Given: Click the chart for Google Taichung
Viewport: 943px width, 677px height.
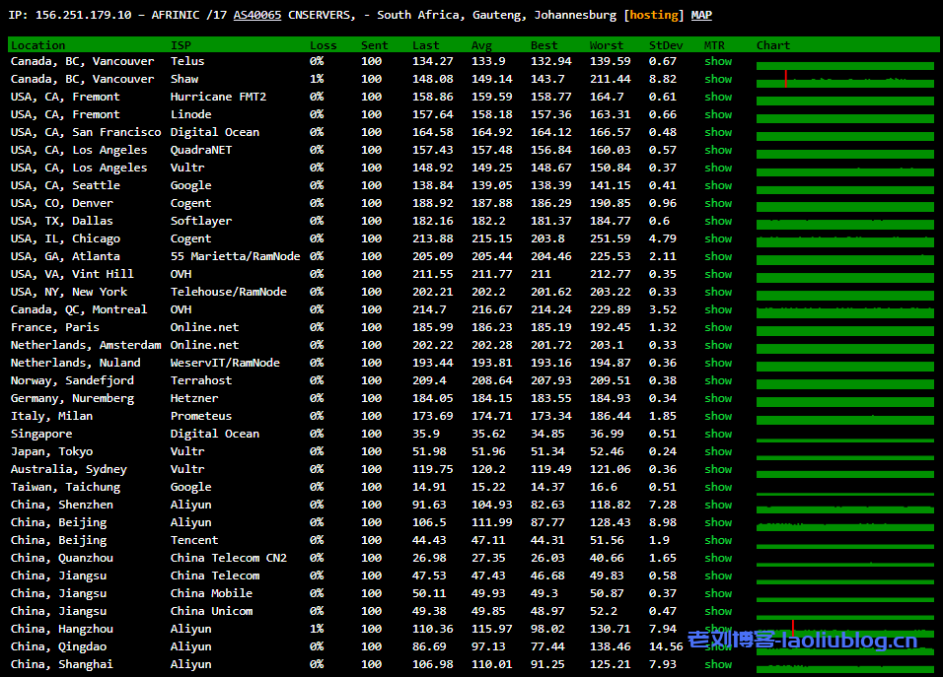Looking at the screenshot, I should pyautogui.click(x=844, y=488).
